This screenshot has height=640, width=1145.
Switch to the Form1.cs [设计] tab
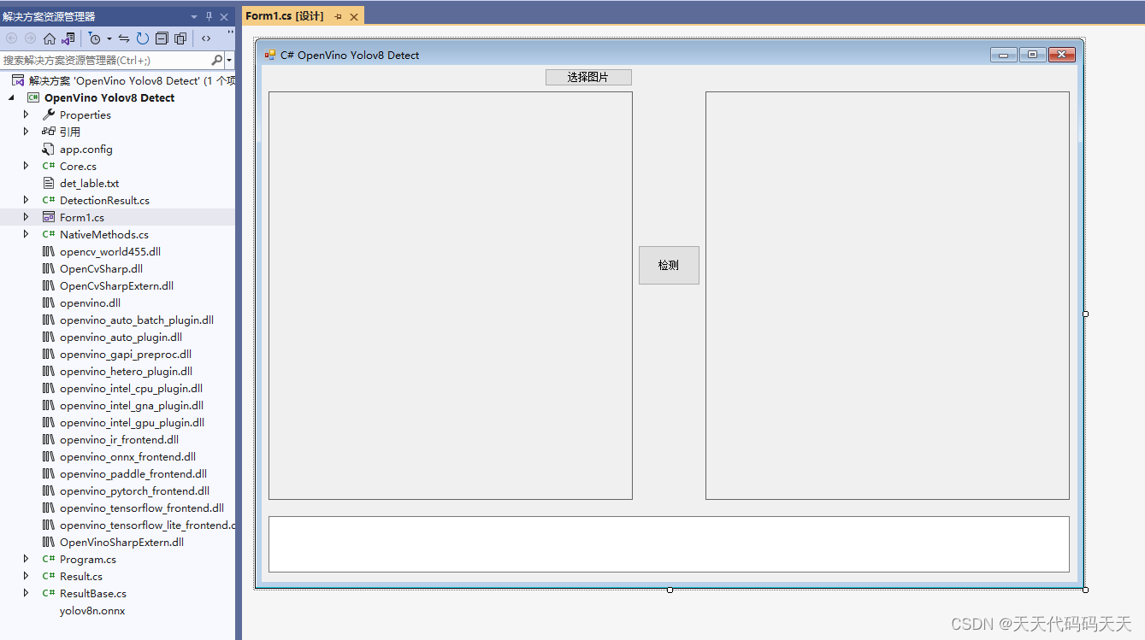tap(282, 15)
